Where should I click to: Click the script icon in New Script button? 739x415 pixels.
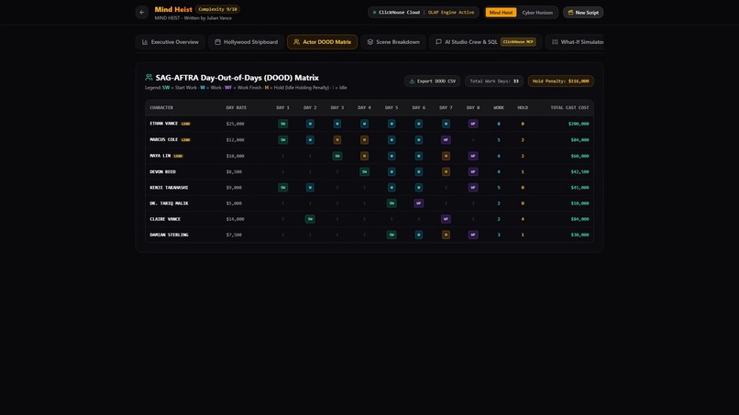click(570, 12)
